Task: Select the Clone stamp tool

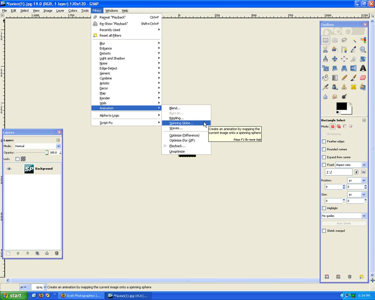Action: (x=344, y=87)
